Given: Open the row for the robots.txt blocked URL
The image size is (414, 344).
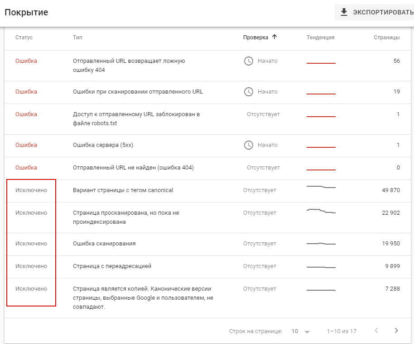Looking at the screenshot, I should (136, 118).
